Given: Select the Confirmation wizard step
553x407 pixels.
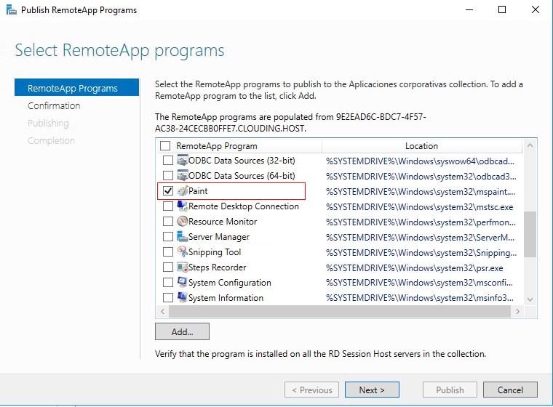Looking at the screenshot, I should click(x=54, y=105).
